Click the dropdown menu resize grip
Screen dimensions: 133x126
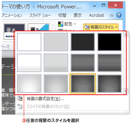[127, 112]
